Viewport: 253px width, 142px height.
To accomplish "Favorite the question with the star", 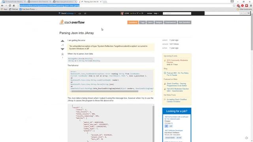I will coord(62,54).
